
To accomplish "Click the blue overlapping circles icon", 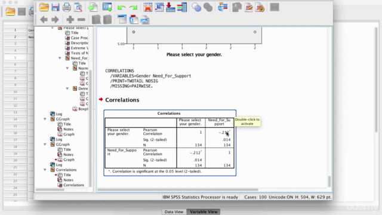I will coord(196,7).
